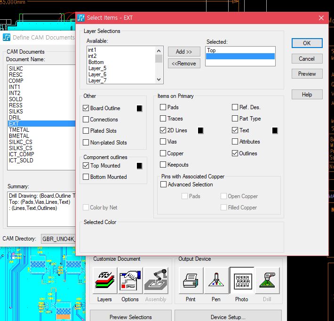
Task: Click the Preview Selections button
Action: click(x=130, y=317)
